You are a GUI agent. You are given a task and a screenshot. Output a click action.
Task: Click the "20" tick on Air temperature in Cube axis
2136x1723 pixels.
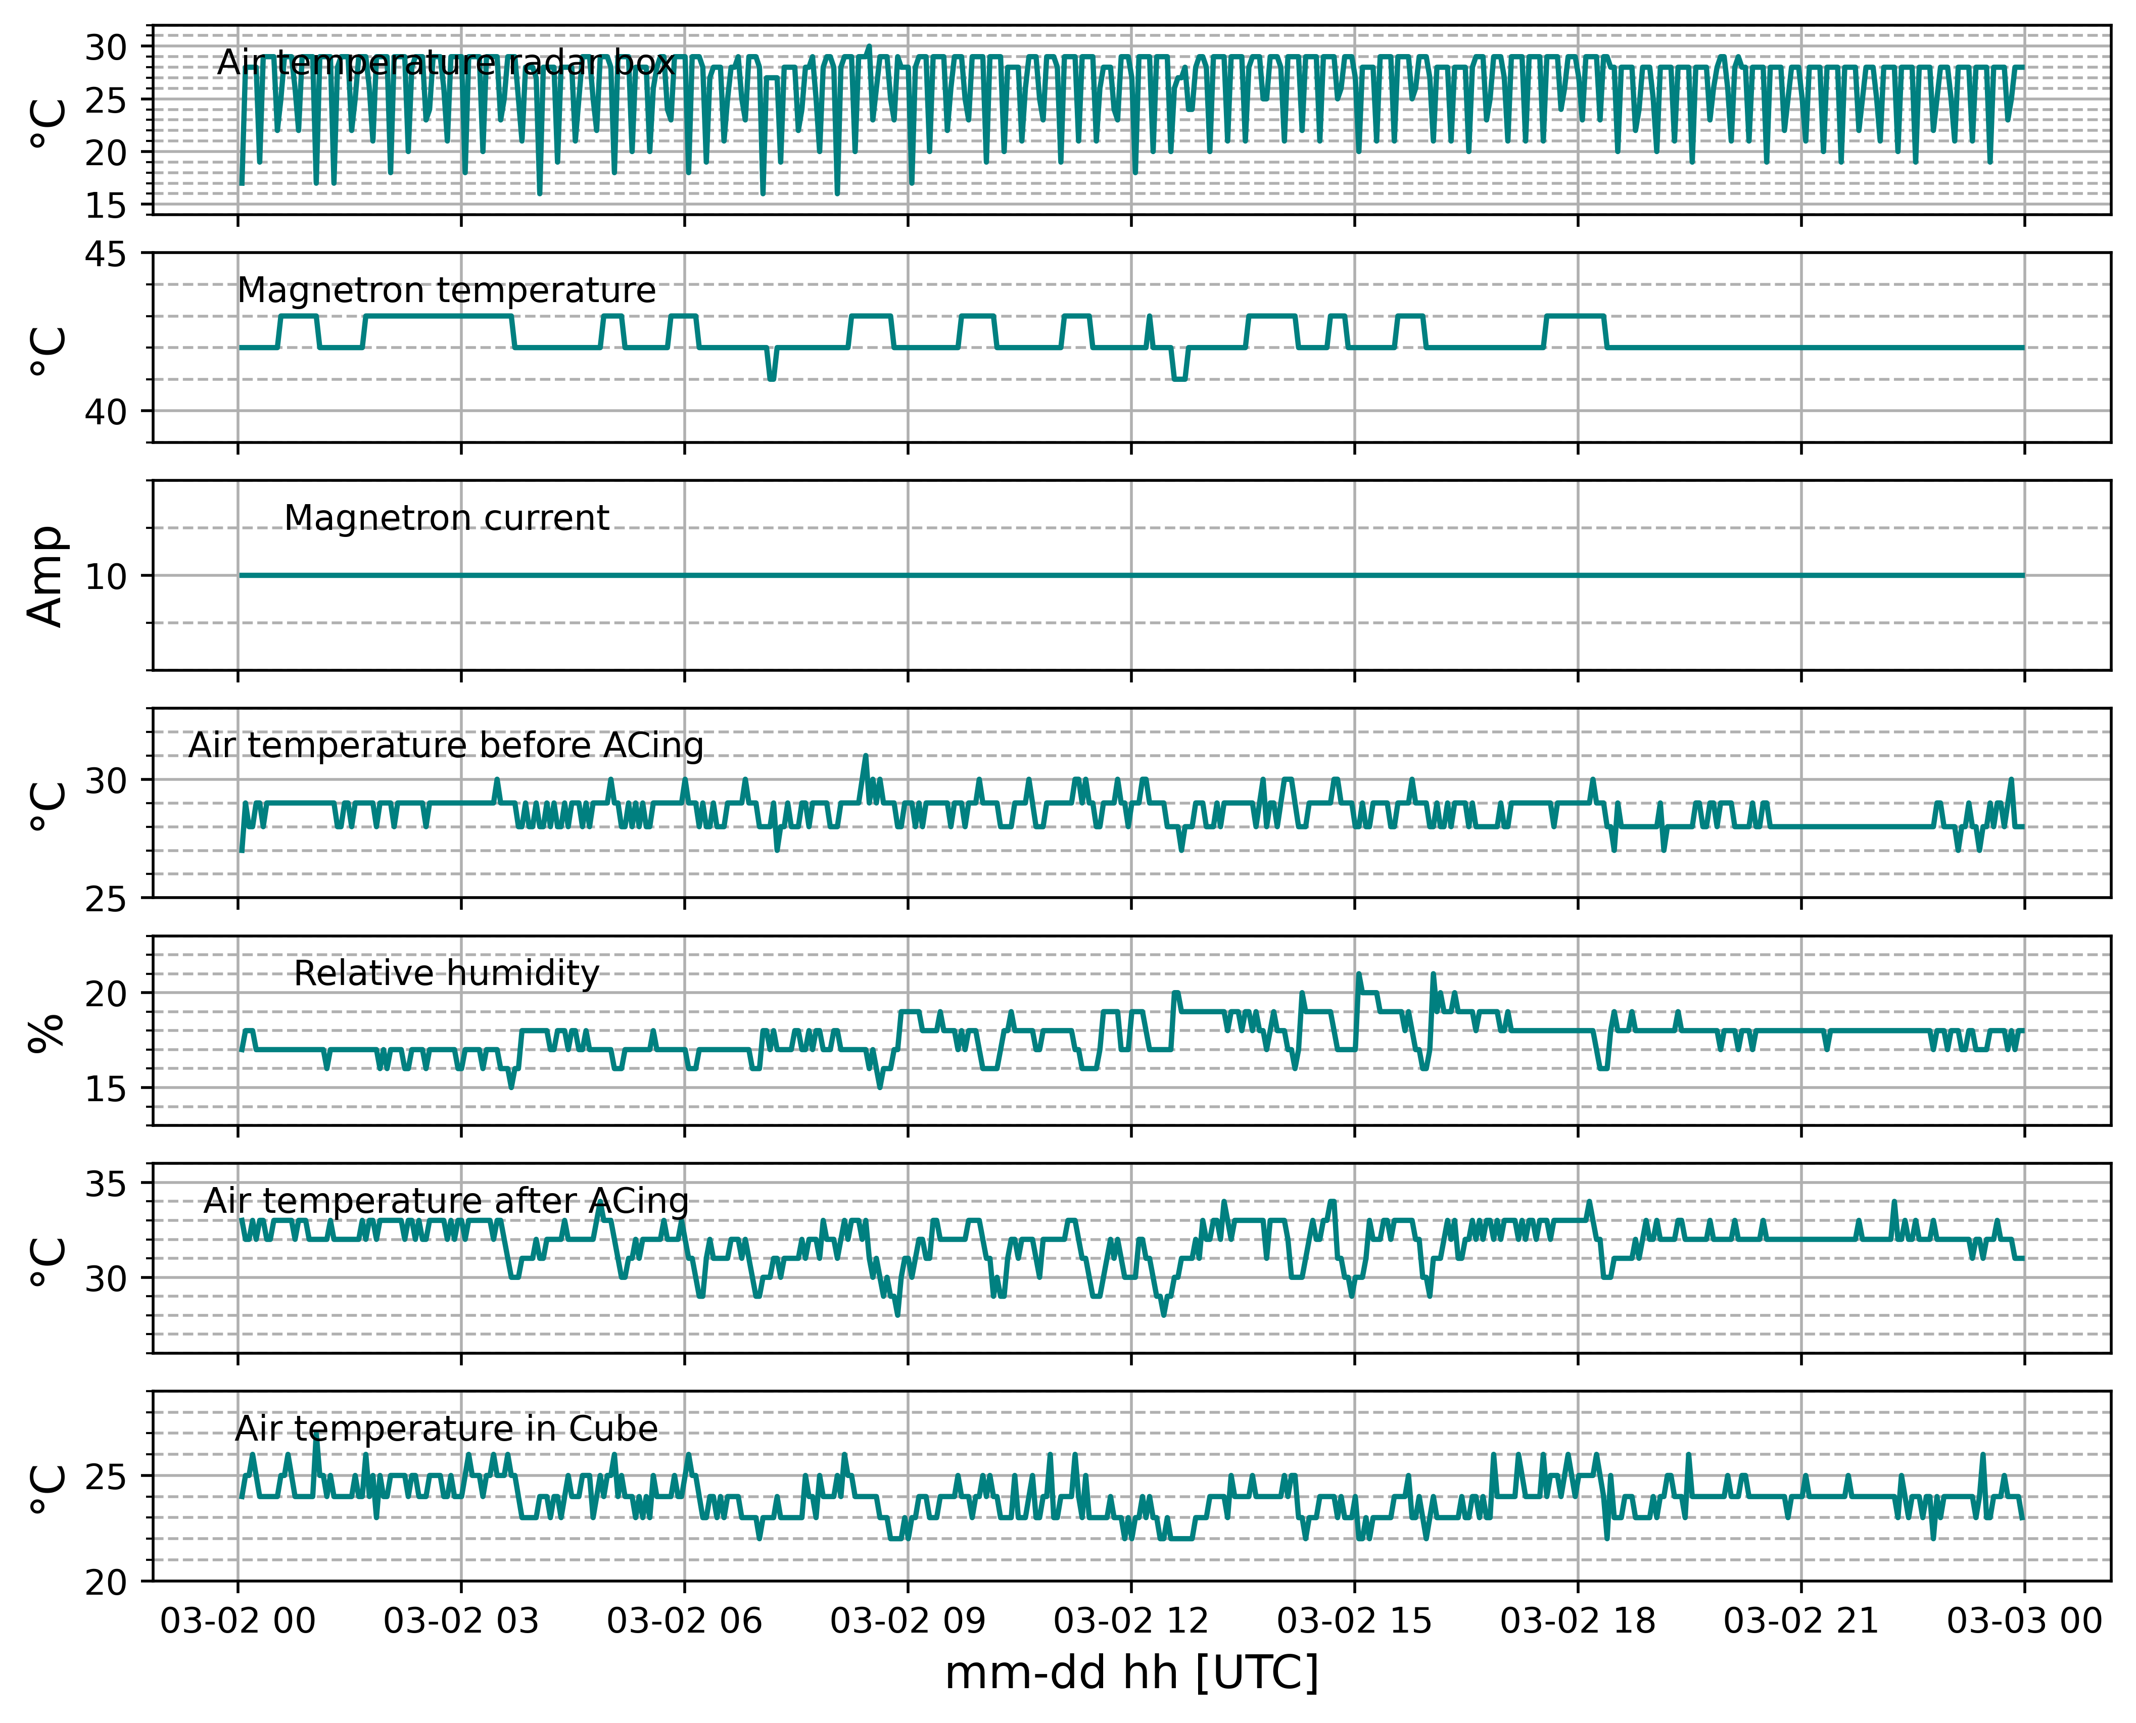(x=105, y=1582)
